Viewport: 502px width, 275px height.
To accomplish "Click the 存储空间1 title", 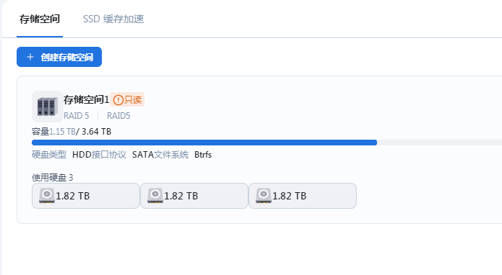I will pyautogui.click(x=87, y=100).
